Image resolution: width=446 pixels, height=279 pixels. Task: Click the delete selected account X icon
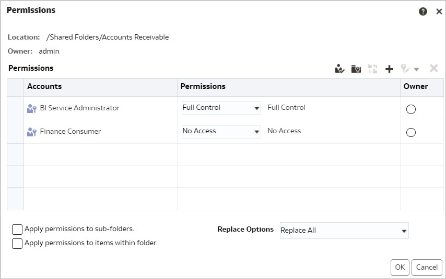click(x=434, y=68)
